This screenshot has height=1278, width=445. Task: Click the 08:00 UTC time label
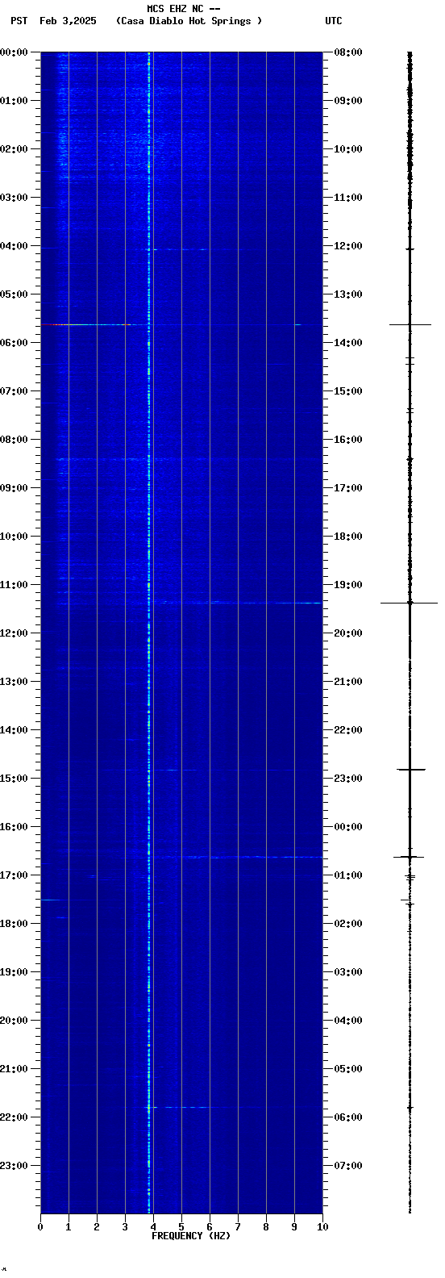(348, 52)
